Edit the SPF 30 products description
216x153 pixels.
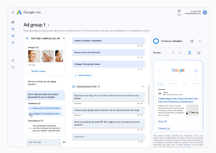click(x=108, y=123)
